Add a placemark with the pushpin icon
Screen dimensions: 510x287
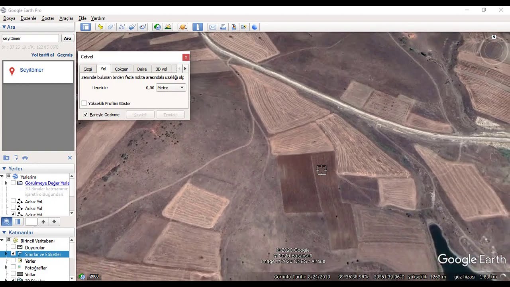[x=100, y=27]
